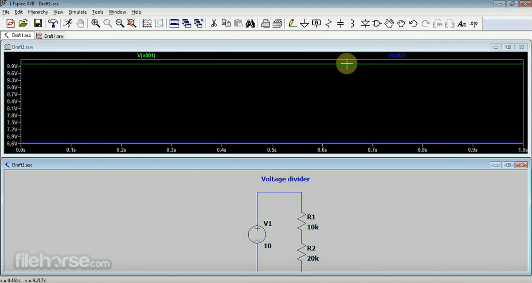532x283 pixels.
Task: Open the File menu
Action: pyautogui.click(x=6, y=12)
